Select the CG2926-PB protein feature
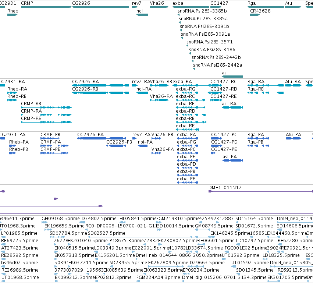The height and width of the screenshot is (283, 313). coord(116,146)
